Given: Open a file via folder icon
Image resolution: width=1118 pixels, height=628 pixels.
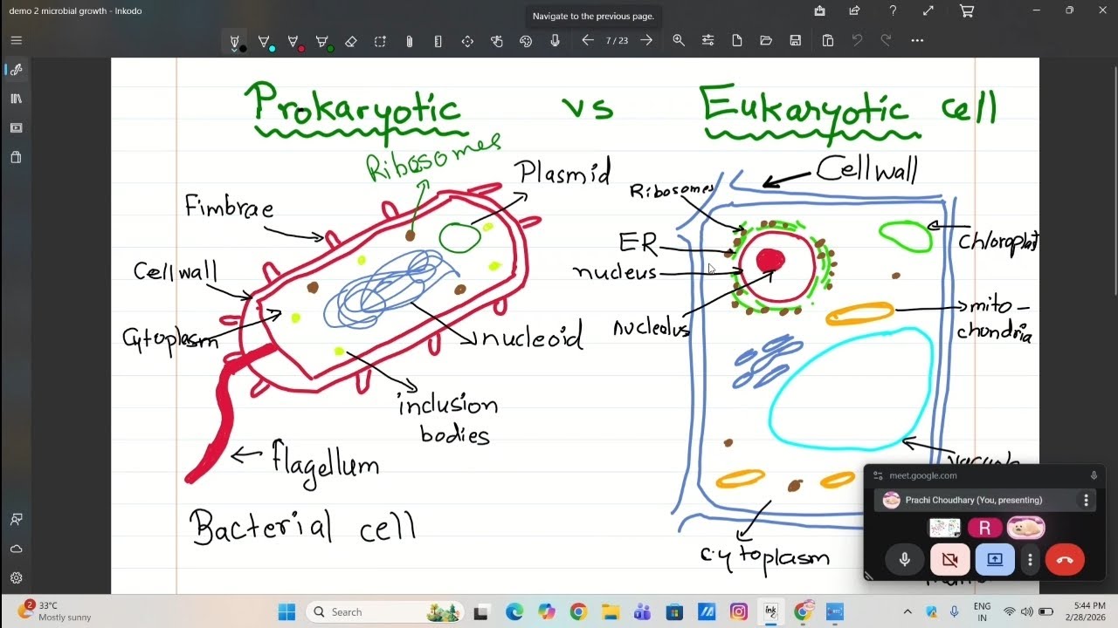Looking at the screenshot, I should tap(766, 40).
